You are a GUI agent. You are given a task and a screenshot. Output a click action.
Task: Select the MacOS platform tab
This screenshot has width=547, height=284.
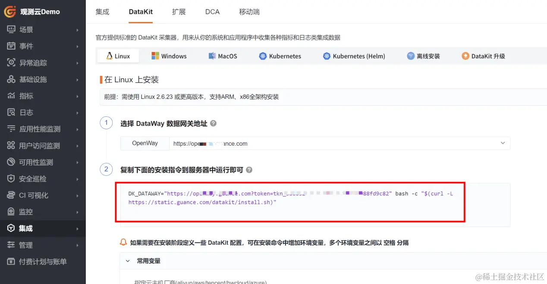[x=223, y=56]
